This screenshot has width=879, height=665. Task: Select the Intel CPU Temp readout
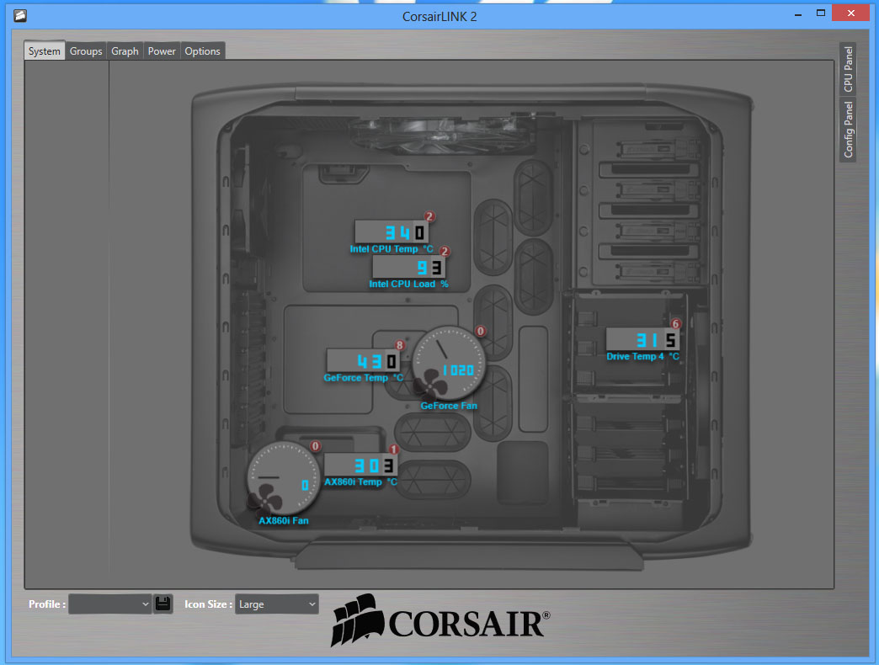[x=392, y=231]
